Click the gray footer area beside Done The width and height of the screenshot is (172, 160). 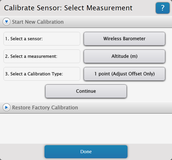tap(150, 152)
